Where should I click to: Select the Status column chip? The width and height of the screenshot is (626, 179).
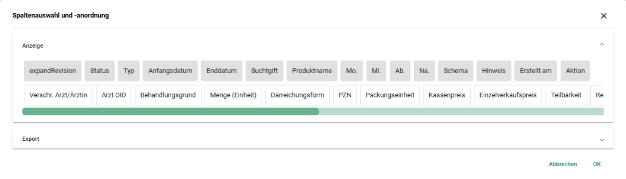[x=100, y=71]
